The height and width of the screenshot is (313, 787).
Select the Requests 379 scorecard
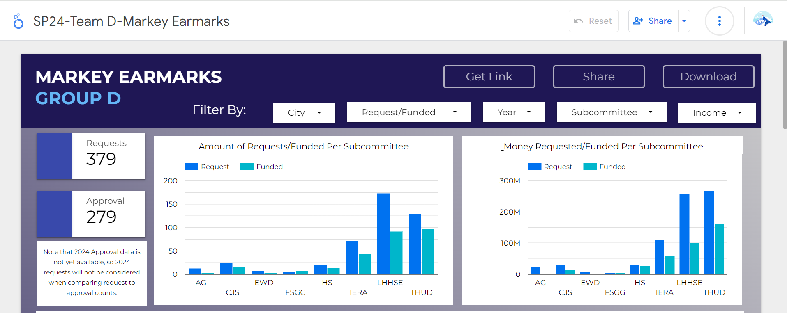[x=91, y=156]
